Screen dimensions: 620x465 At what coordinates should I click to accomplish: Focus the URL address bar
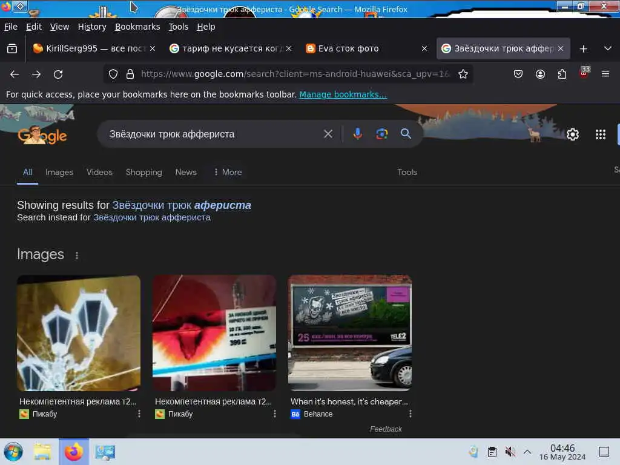pyautogui.click(x=295, y=74)
